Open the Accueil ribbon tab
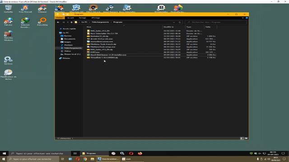 (x=70, y=18)
